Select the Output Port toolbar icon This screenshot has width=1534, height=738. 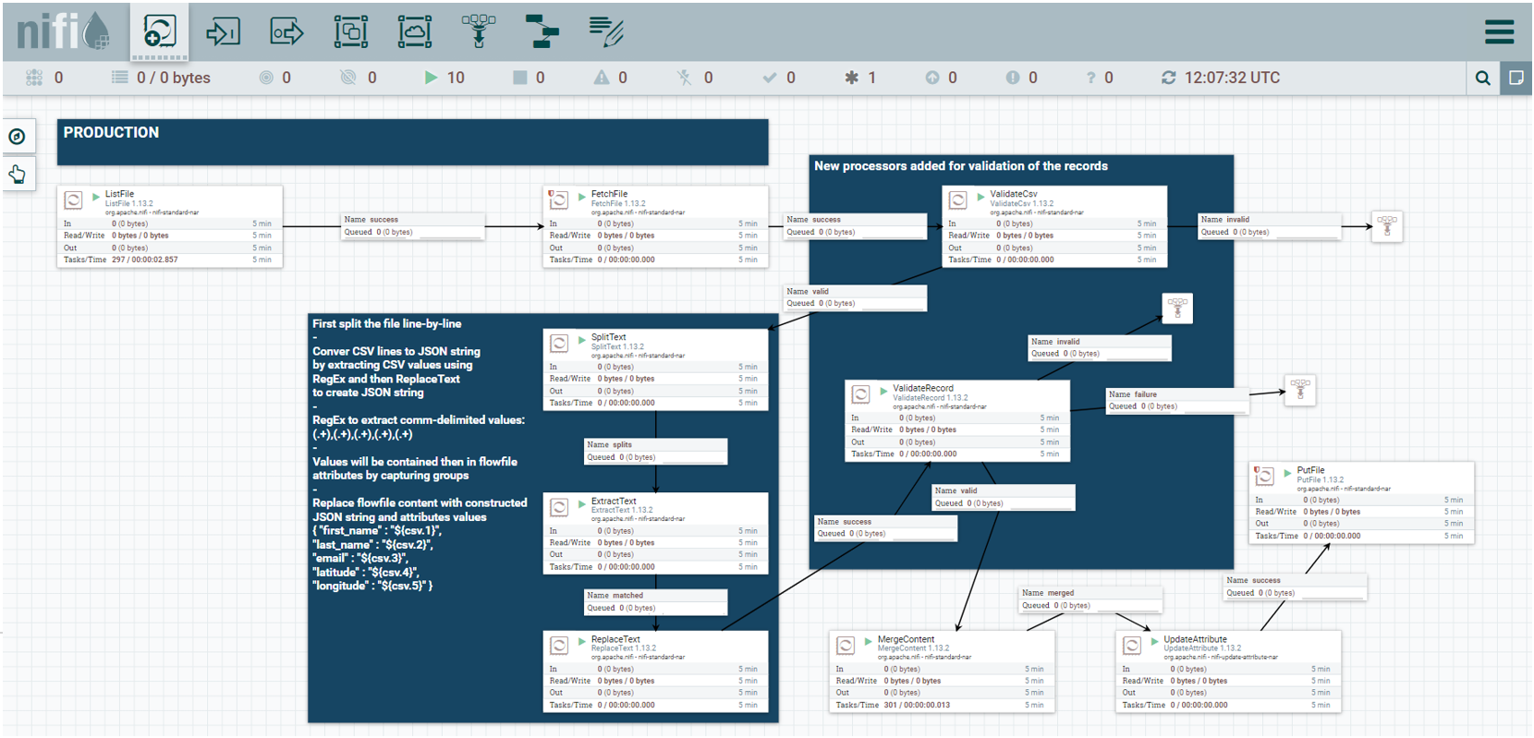point(286,32)
